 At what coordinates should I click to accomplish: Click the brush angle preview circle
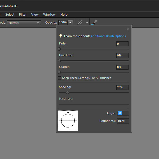(68, 121)
